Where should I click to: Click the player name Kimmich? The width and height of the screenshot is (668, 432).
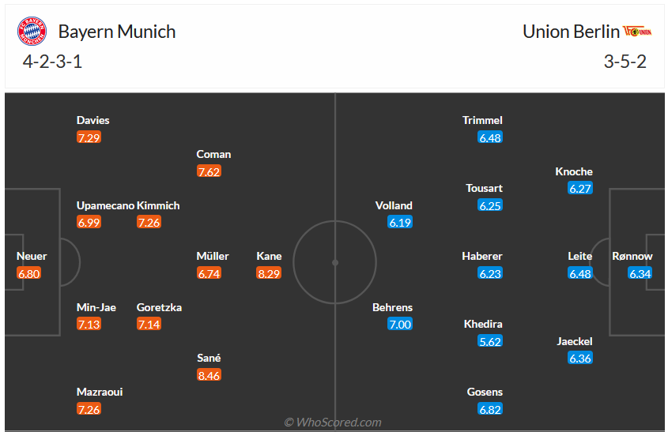(x=158, y=205)
